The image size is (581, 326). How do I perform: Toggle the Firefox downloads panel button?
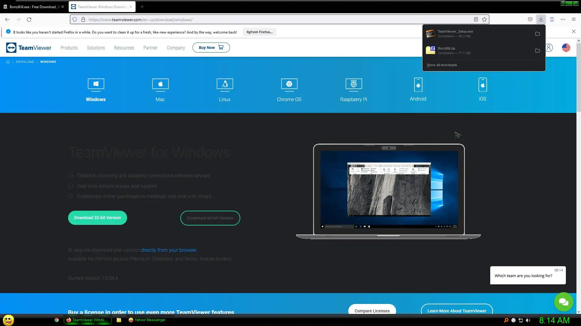point(541,19)
